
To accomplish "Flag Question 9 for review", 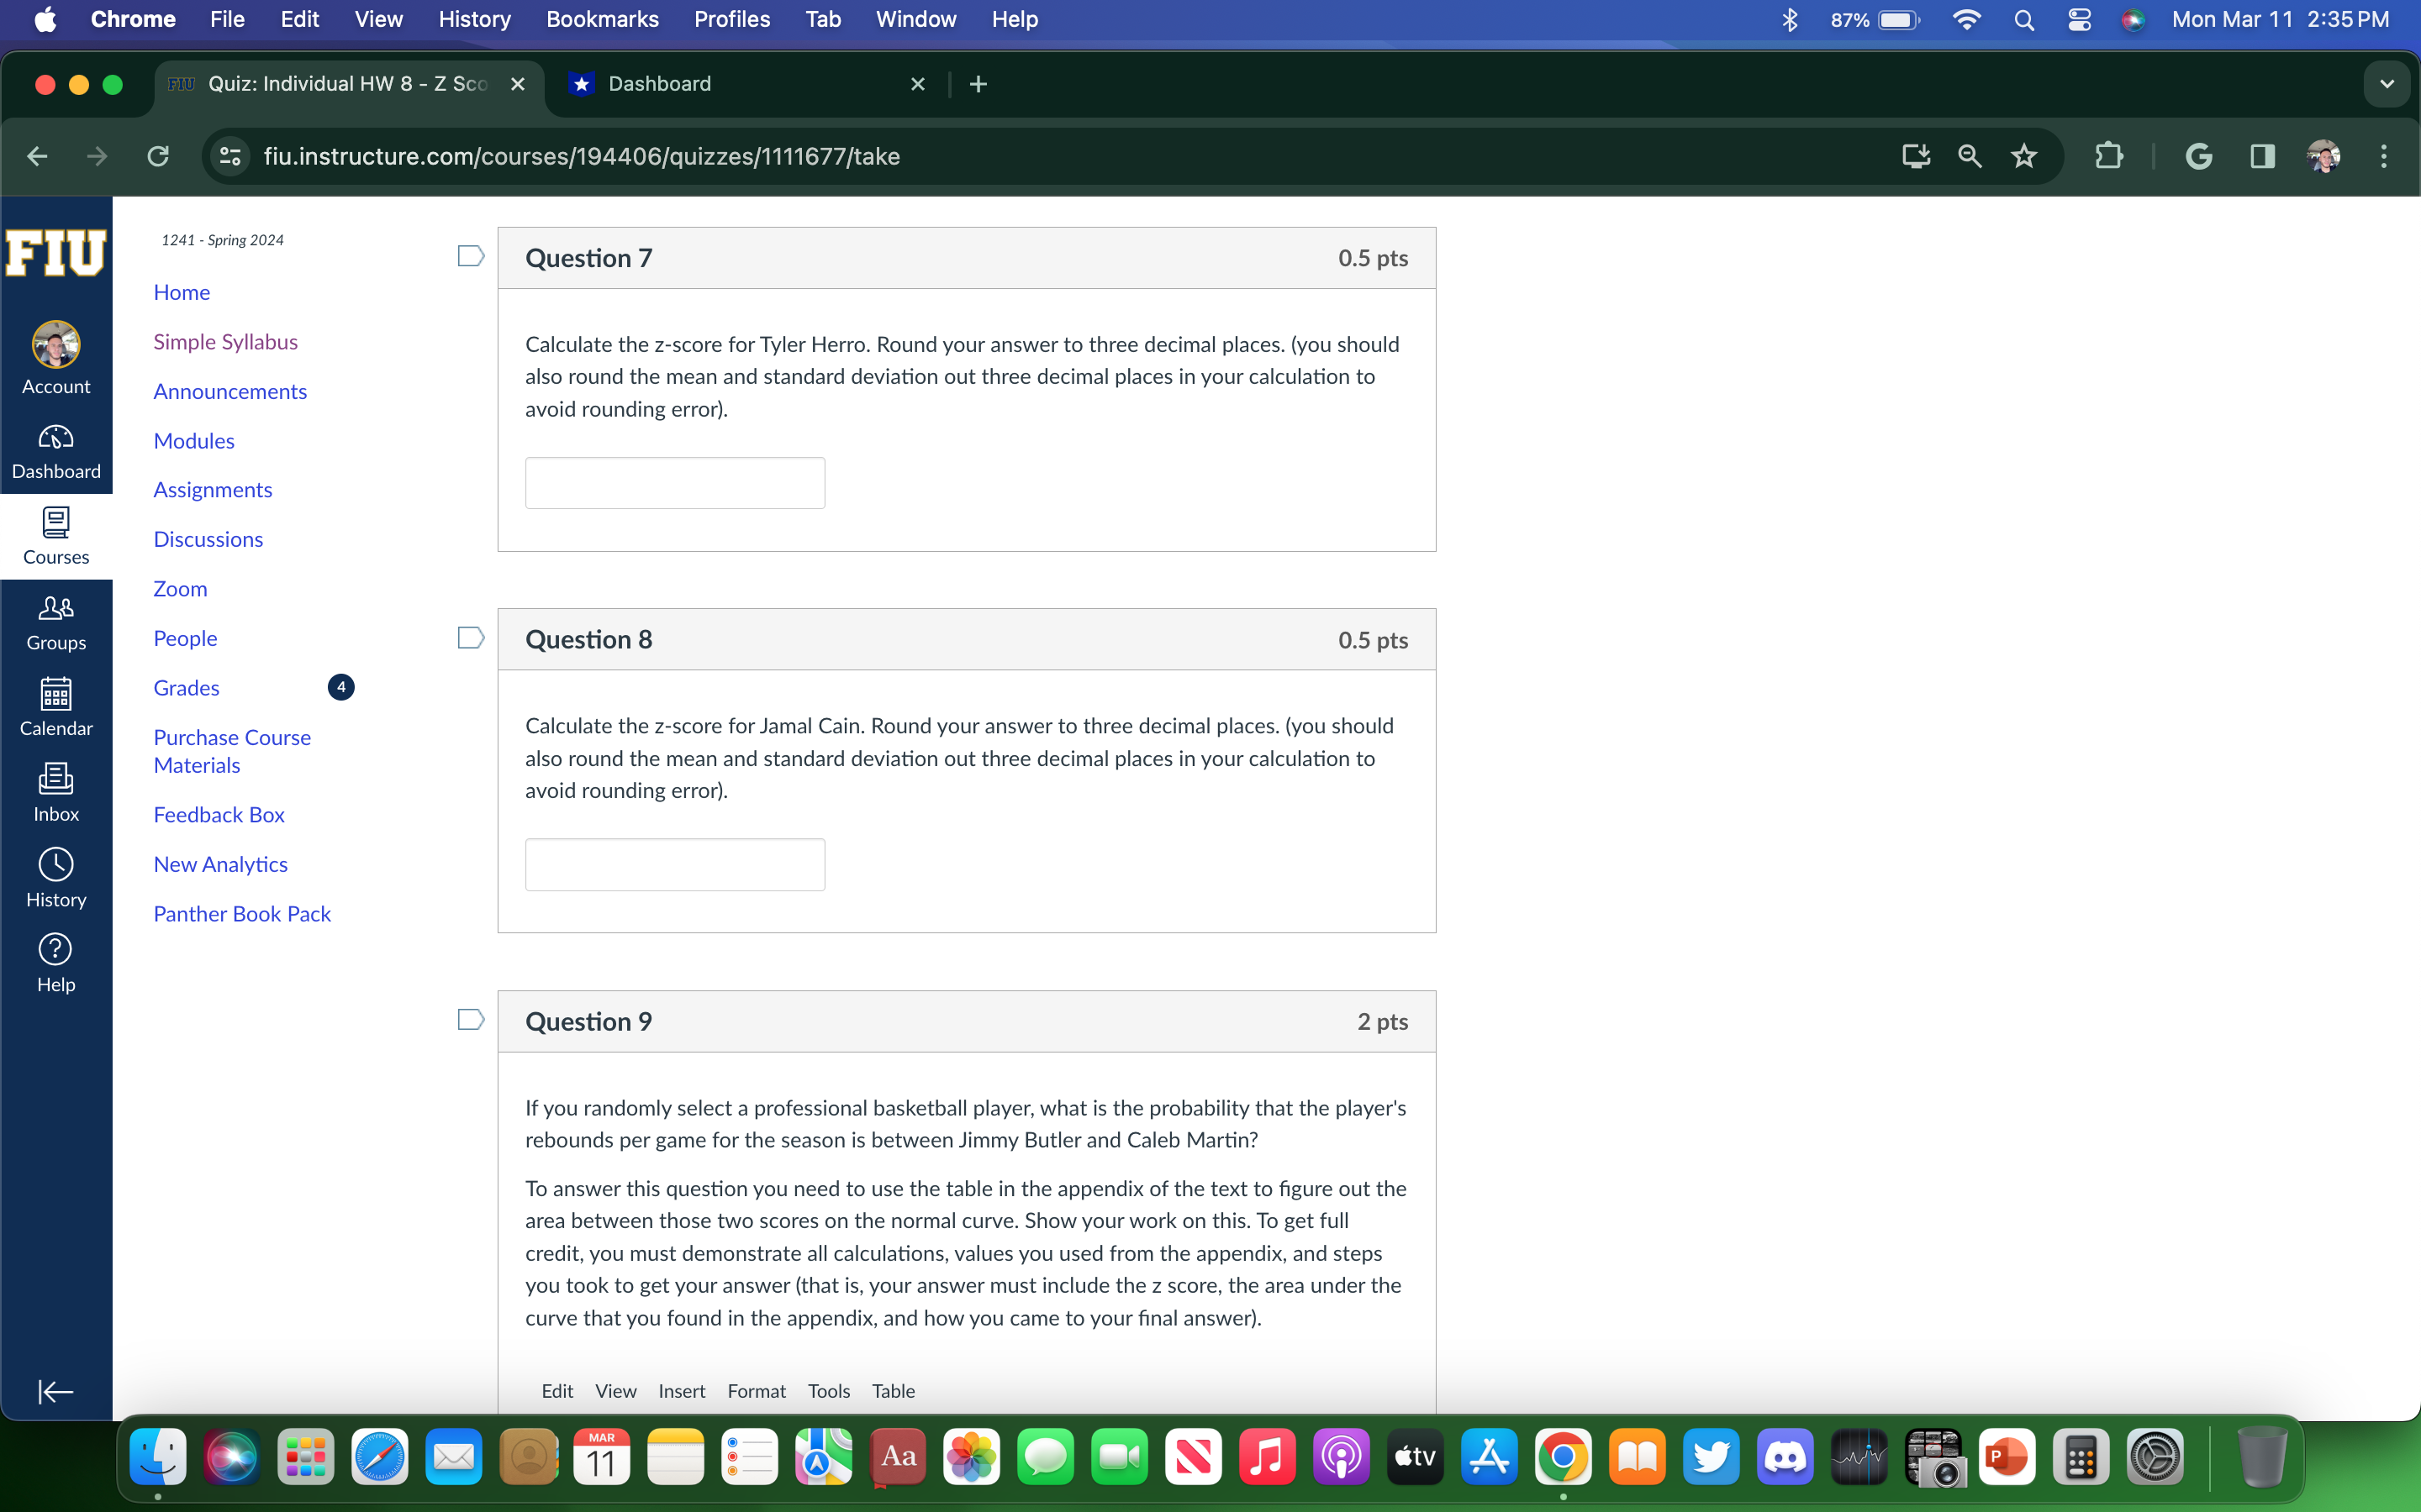I will click(470, 1019).
